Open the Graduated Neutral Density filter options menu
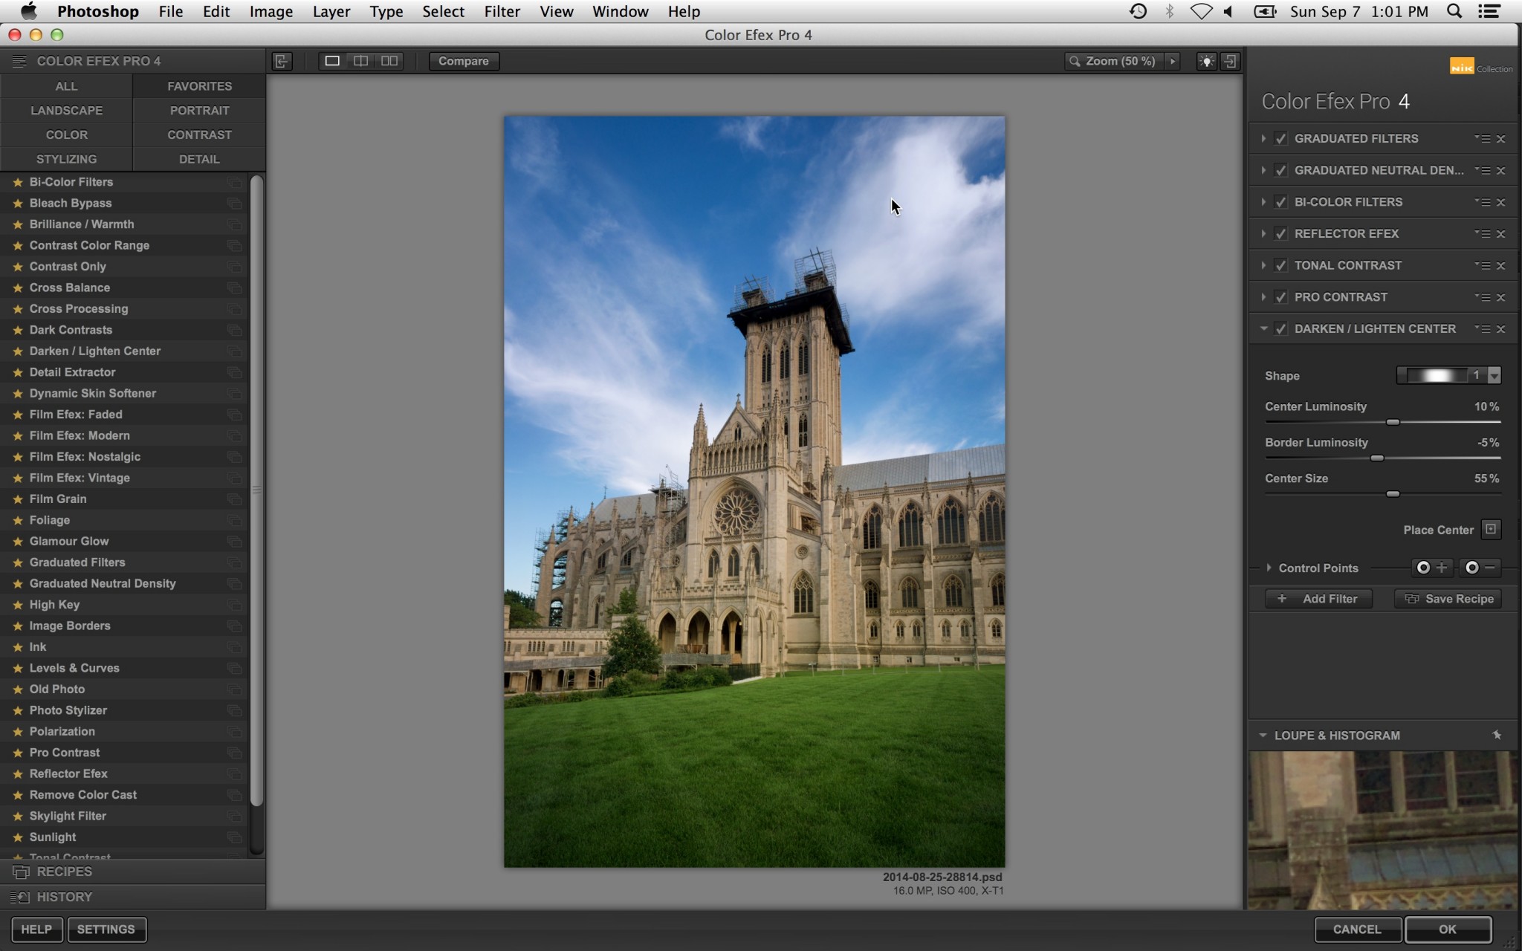The height and width of the screenshot is (951, 1522). pos(1483,170)
